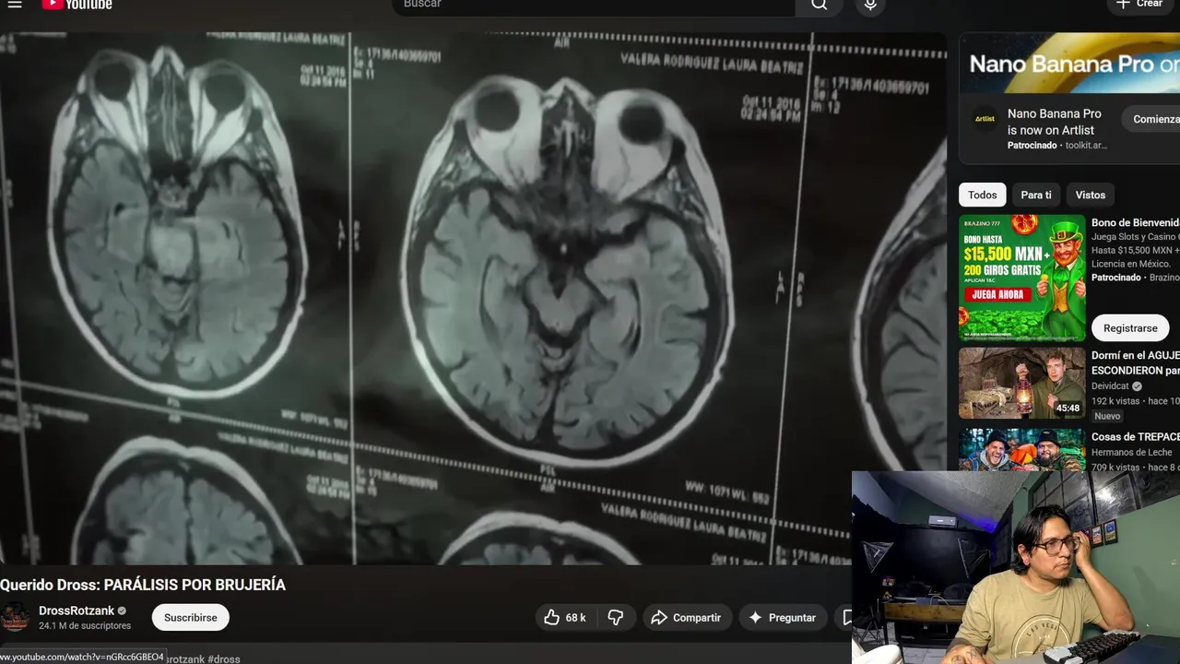
Task: Select the Todos filter chip
Action: (983, 195)
